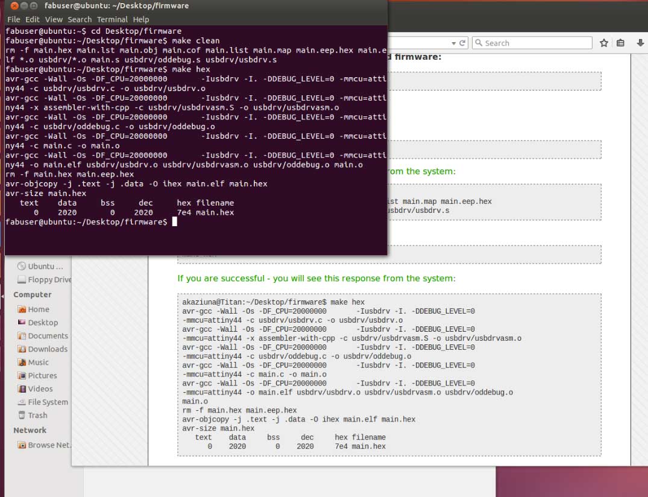This screenshot has width=648, height=497.
Task: Open Music folder in the sidebar
Action: (x=33, y=362)
